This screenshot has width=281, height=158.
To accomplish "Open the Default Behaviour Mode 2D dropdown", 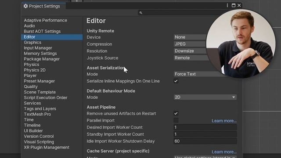I will point(205,97).
